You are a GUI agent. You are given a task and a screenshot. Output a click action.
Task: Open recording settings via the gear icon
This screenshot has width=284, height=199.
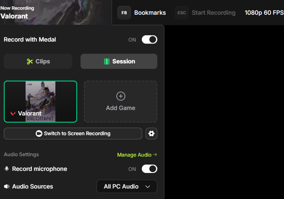[x=151, y=134]
